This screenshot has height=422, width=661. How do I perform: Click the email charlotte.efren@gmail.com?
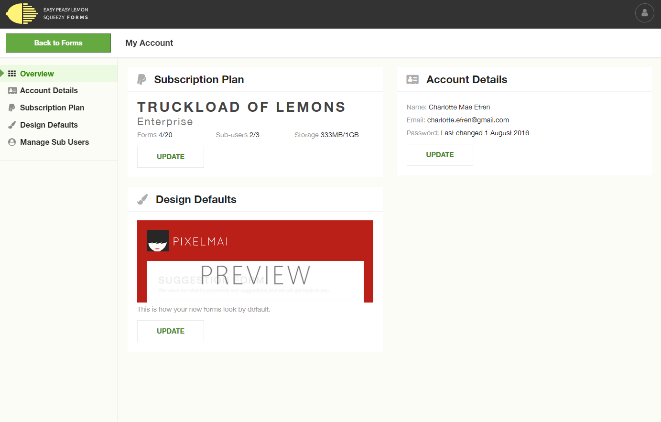coord(468,120)
